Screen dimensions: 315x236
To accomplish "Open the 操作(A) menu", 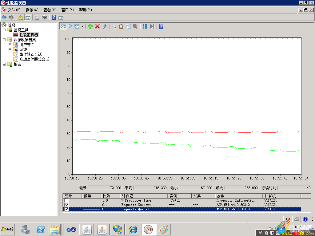I will tap(32, 10).
